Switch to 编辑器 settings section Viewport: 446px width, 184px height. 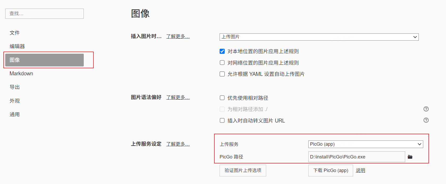(17, 46)
